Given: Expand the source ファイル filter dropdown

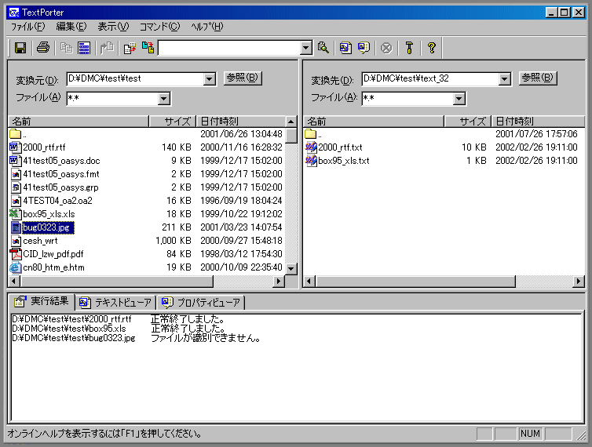Looking at the screenshot, I should pyautogui.click(x=163, y=99).
